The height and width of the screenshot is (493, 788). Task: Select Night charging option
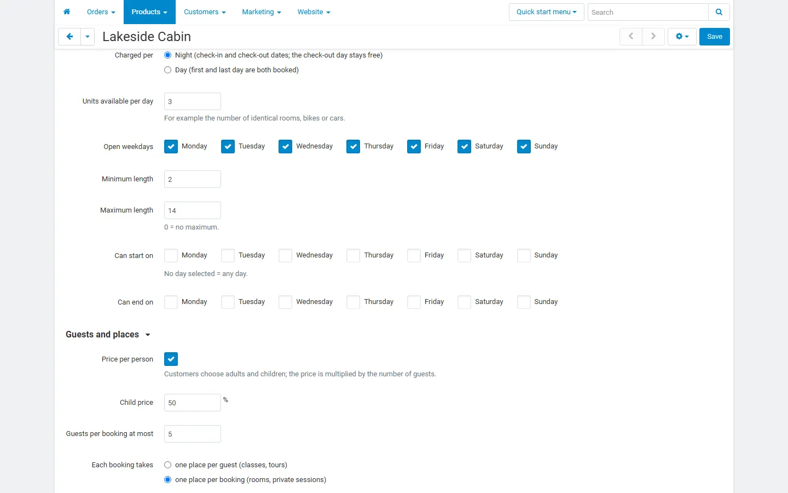pyautogui.click(x=168, y=55)
